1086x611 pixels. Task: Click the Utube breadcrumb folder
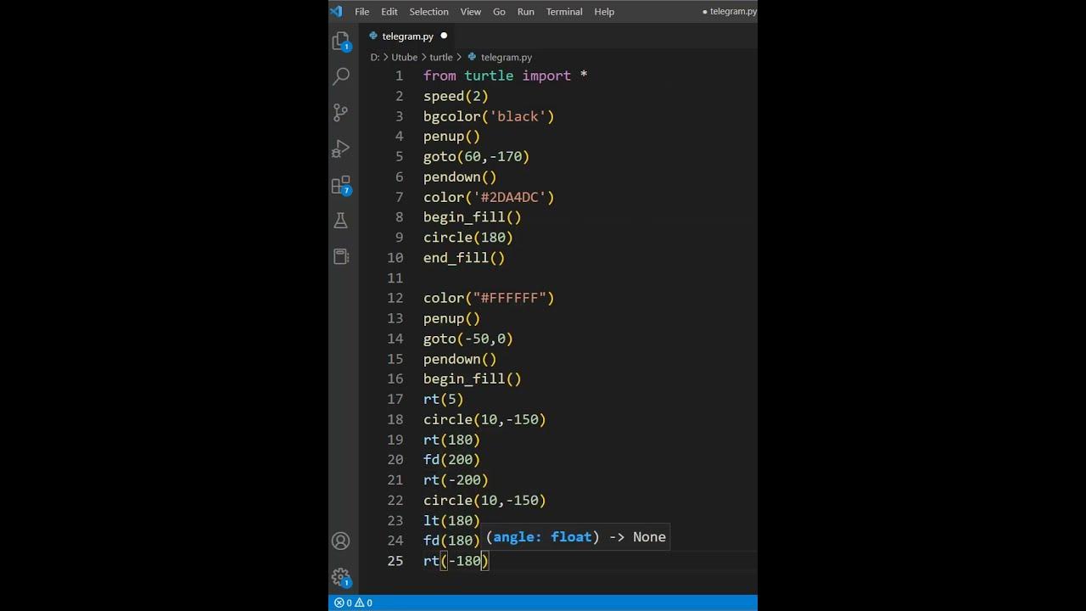coord(405,58)
